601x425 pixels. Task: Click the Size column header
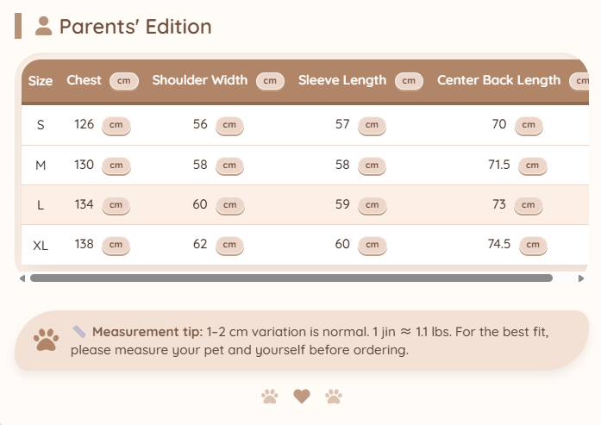click(x=41, y=81)
